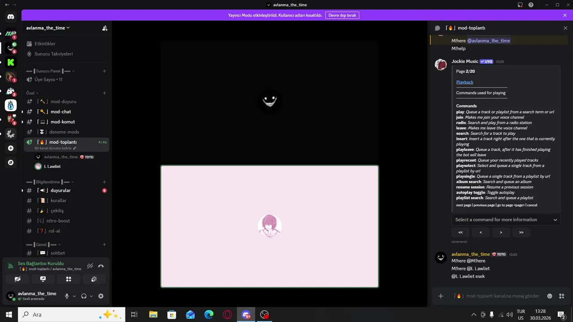Click the plus attach icon in message bar
Viewport: 573px width, 322px height.
441,296
